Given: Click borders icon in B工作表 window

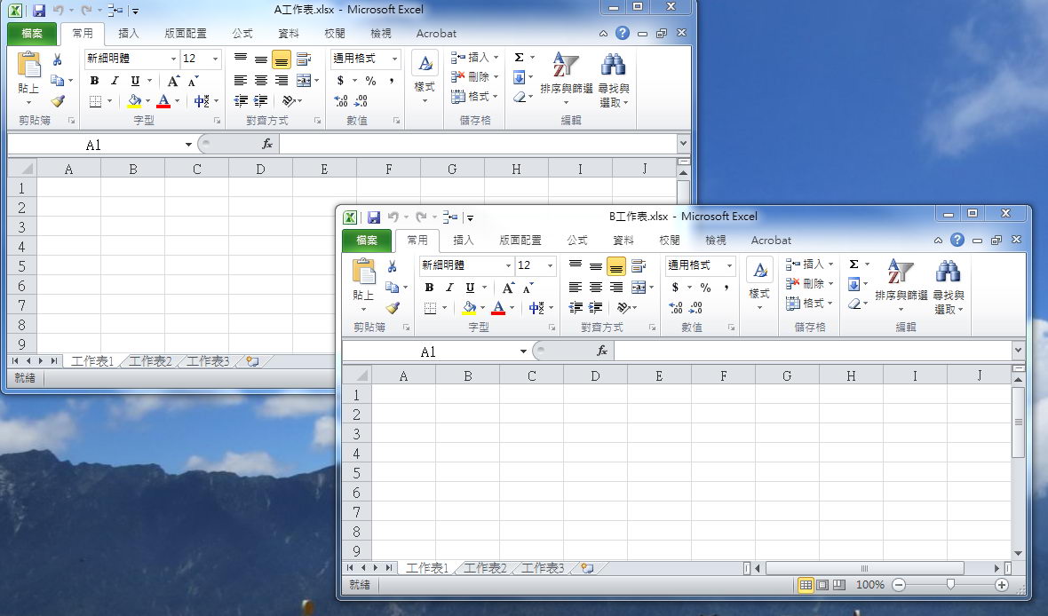Looking at the screenshot, I should (x=431, y=308).
